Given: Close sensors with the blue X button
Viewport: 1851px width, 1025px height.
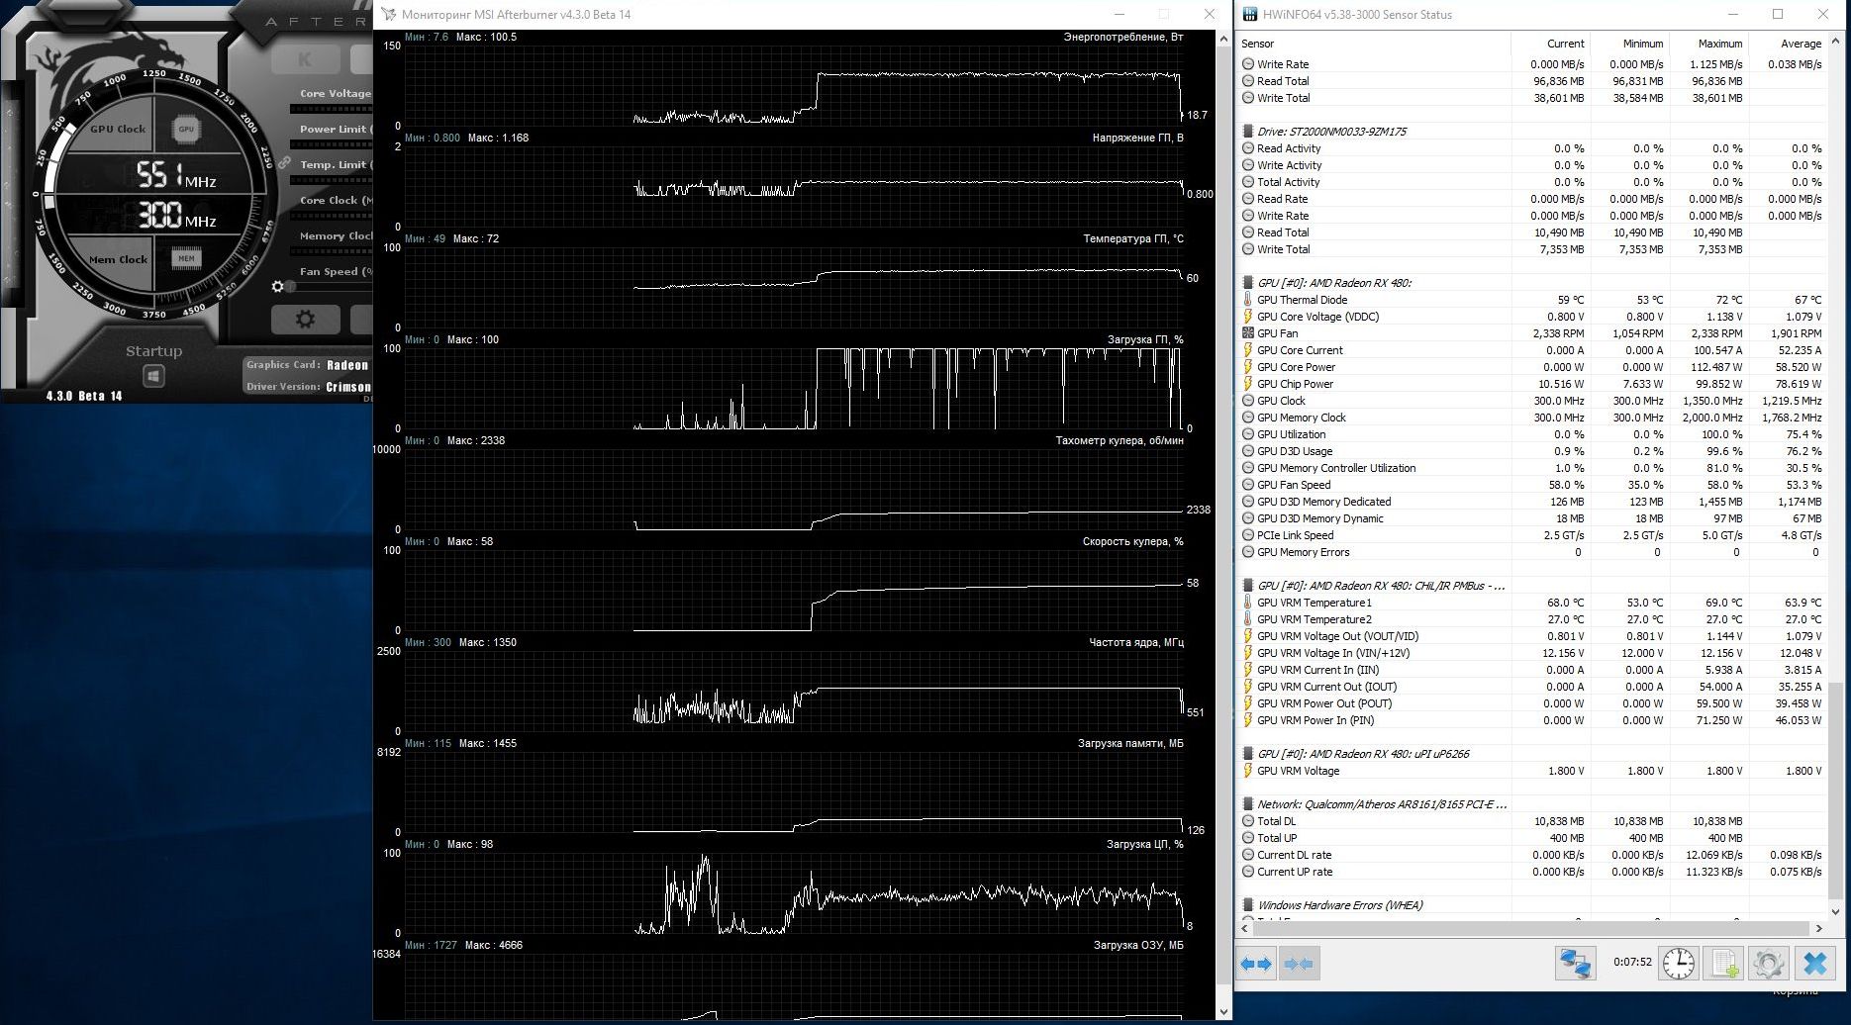Looking at the screenshot, I should pos(1814,964).
